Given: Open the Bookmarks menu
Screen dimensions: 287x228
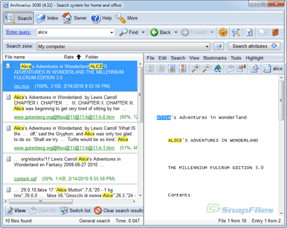Looking at the screenshot, I should 215,58.
